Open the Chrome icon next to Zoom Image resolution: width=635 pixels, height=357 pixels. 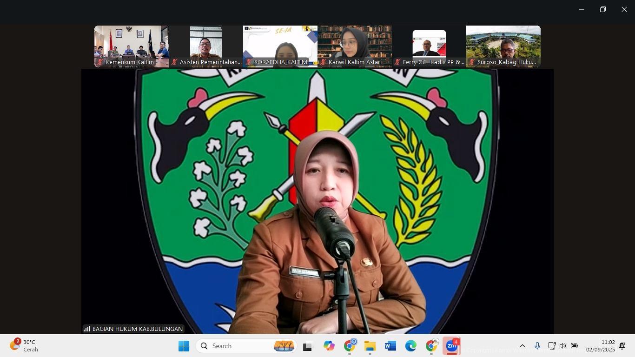tap(431, 346)
